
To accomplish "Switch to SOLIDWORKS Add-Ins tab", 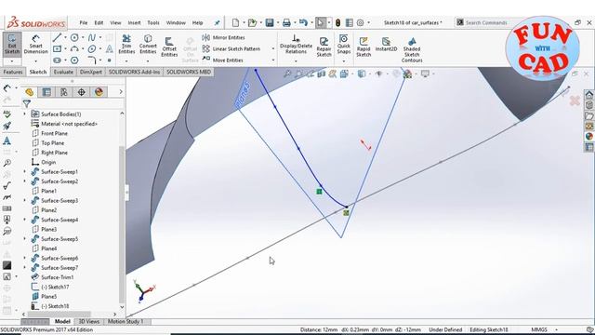I will tap(134, 72).
